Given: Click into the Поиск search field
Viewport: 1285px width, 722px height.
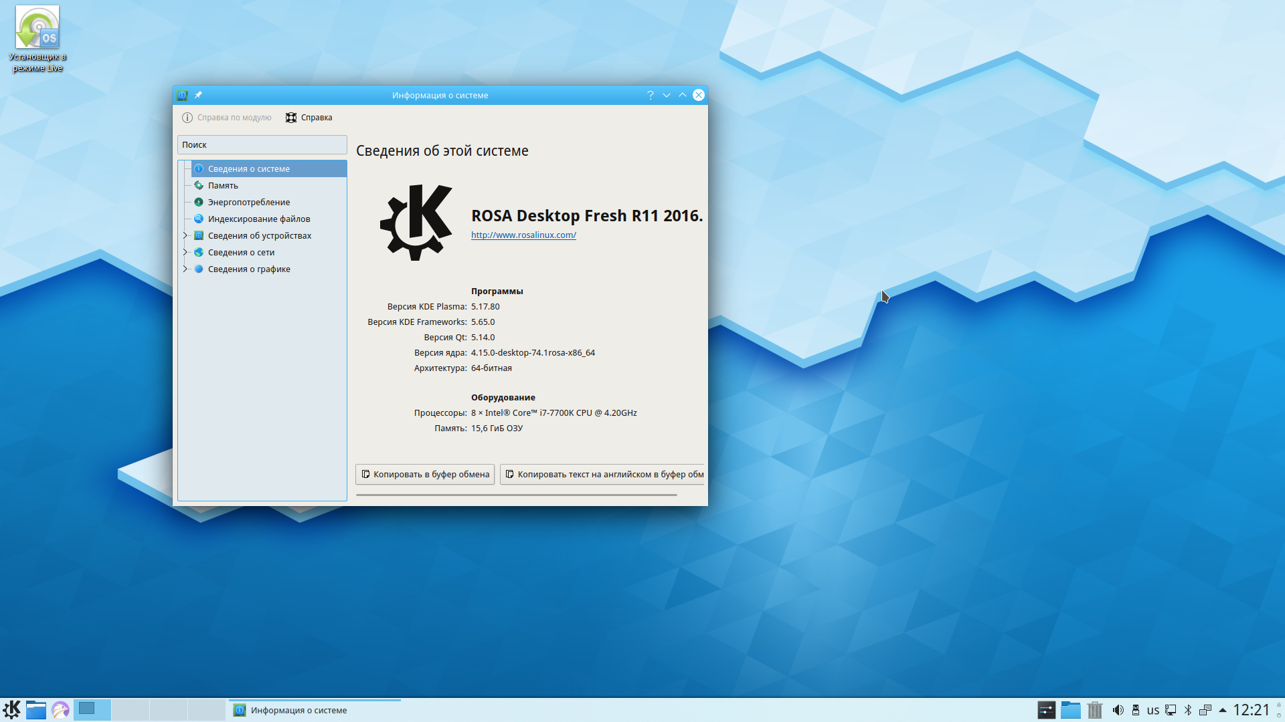Looking at the screenshot, I should [x=262, y=144].
